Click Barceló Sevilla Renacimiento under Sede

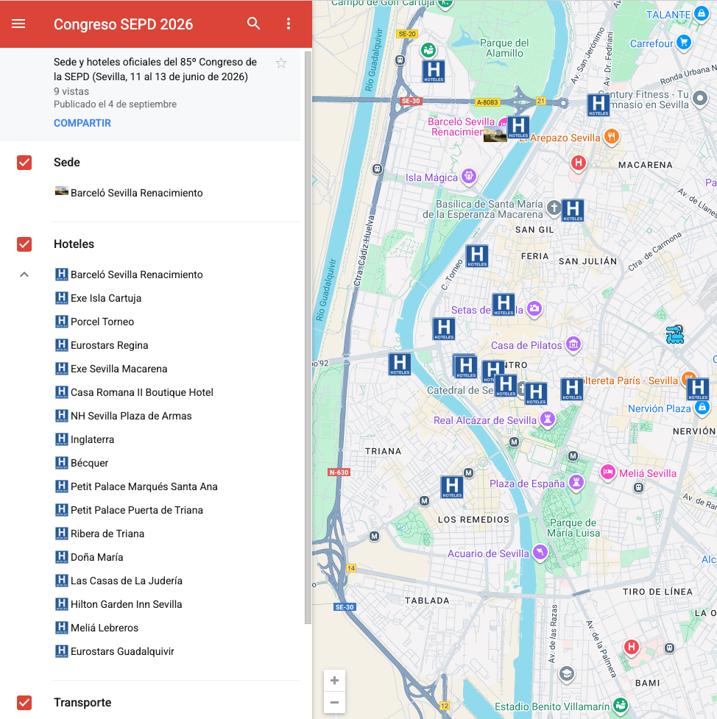[x=136, y=193]
